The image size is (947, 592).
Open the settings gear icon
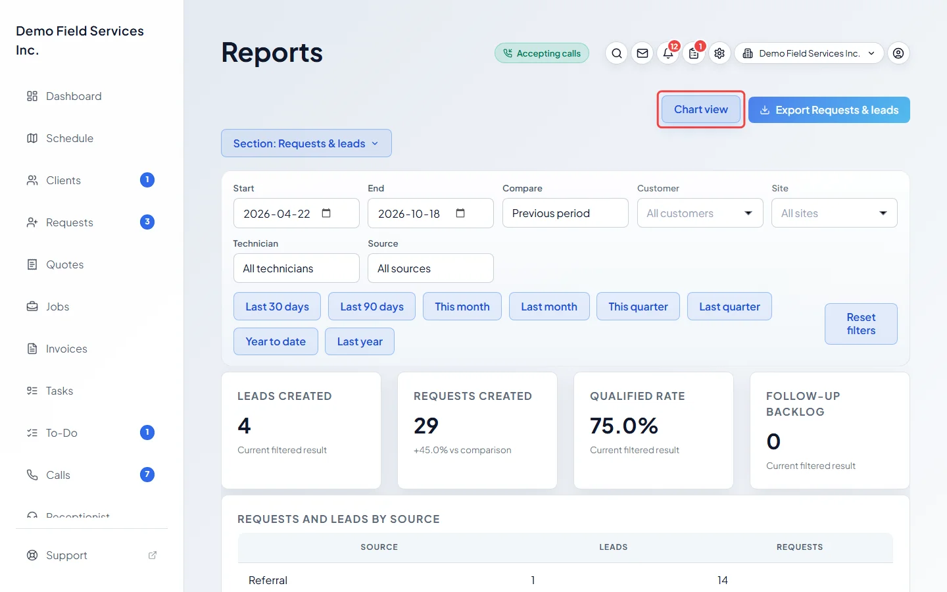pyautogui.click(x=719, y=53)
